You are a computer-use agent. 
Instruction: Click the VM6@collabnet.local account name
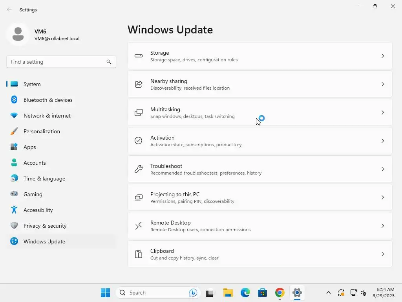pos(57,39)
